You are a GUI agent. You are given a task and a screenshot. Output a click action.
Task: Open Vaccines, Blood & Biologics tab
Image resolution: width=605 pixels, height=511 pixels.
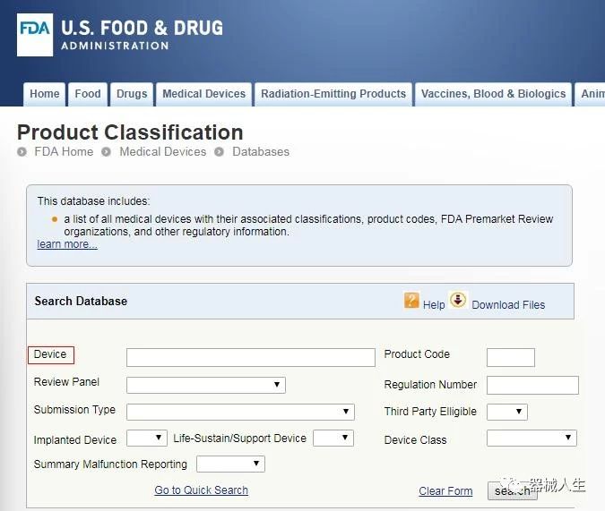click(493, 94)
